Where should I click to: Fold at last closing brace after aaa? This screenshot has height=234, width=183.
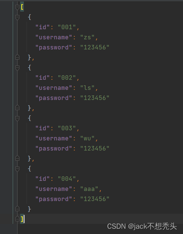[17, 209]
